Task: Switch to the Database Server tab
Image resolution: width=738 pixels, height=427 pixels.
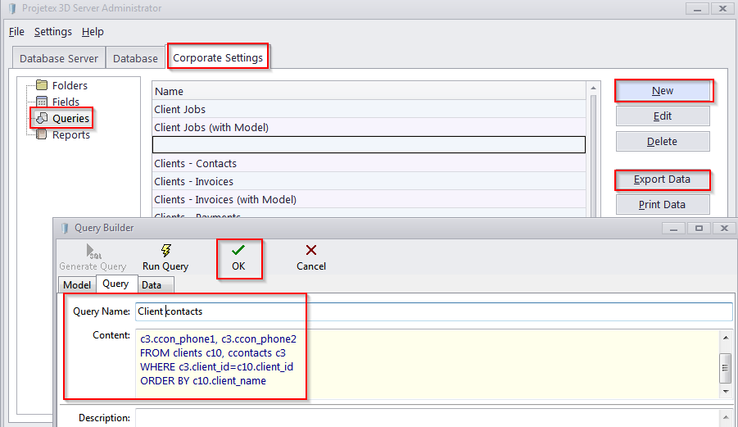Action: point(59,58)
